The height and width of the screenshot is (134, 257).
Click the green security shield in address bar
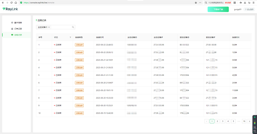coord(21,3)
